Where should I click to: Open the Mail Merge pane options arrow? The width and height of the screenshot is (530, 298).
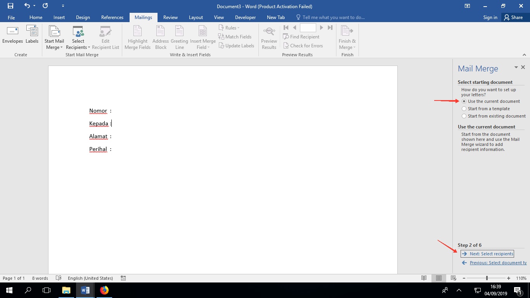(516, 68)
